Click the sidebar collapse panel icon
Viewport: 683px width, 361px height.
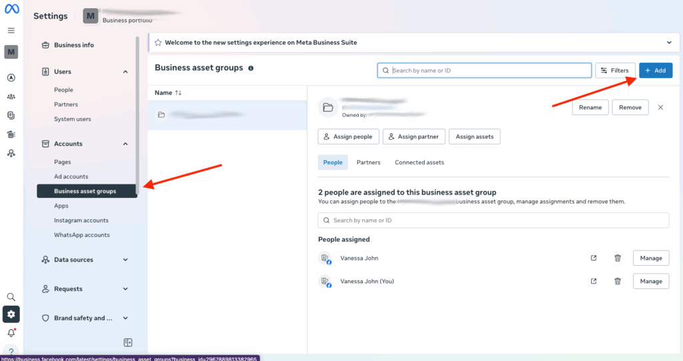[x=128, y=342]
